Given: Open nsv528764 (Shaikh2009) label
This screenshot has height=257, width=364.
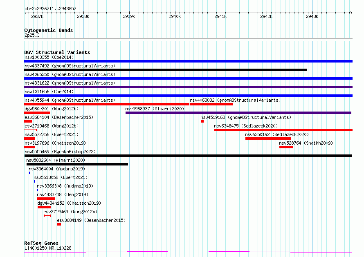Looking at the screenshot, I should coord(306,143).
